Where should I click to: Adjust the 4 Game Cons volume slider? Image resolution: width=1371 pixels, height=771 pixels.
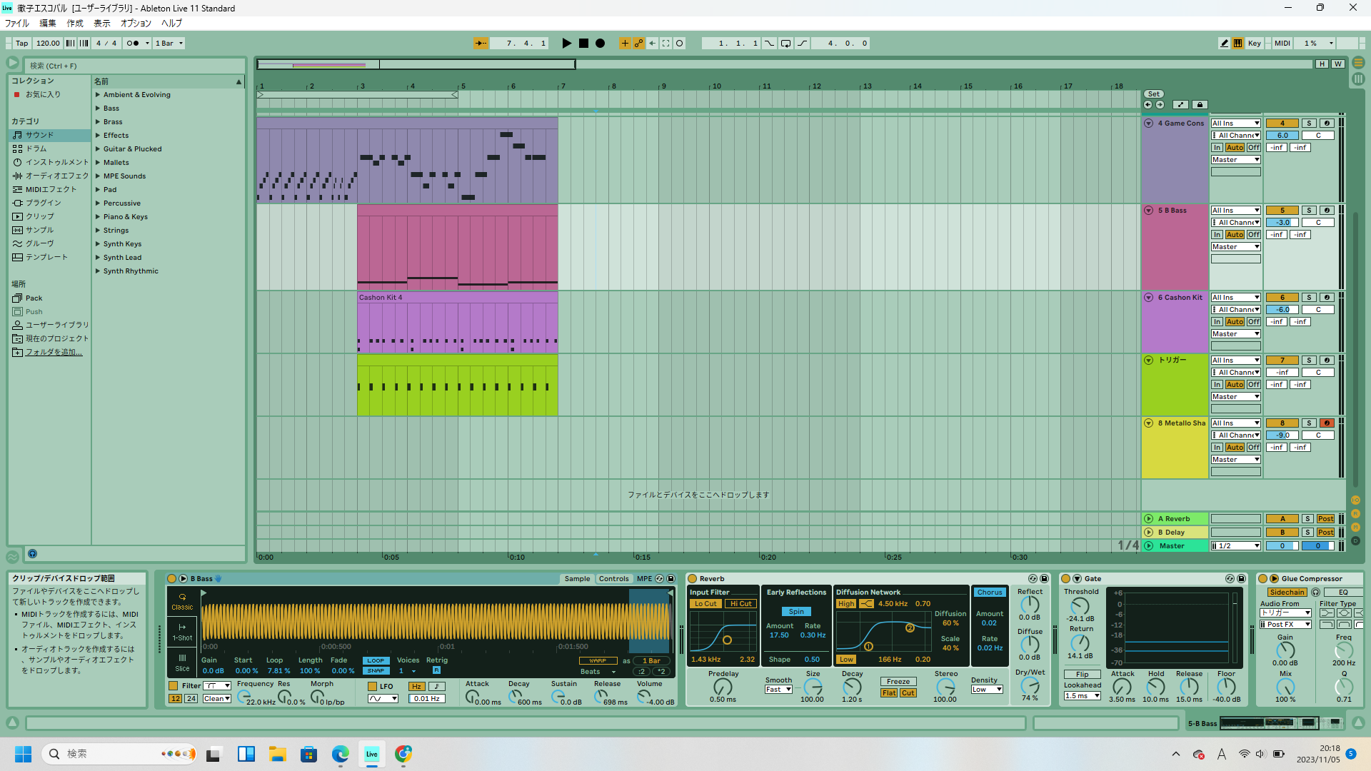click(1282, 136)
